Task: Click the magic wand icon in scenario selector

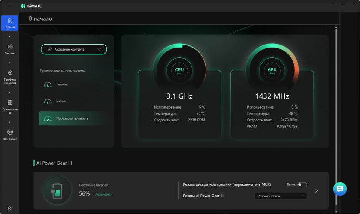Action: (49, 49)
